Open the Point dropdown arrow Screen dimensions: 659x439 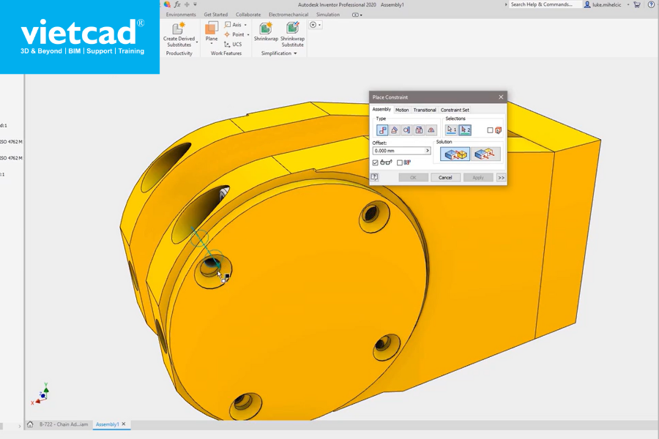point(248,34)
